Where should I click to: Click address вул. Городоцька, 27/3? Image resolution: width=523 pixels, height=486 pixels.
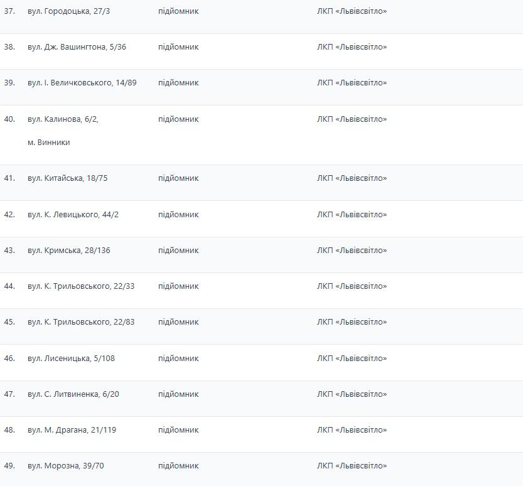[68, 11]
